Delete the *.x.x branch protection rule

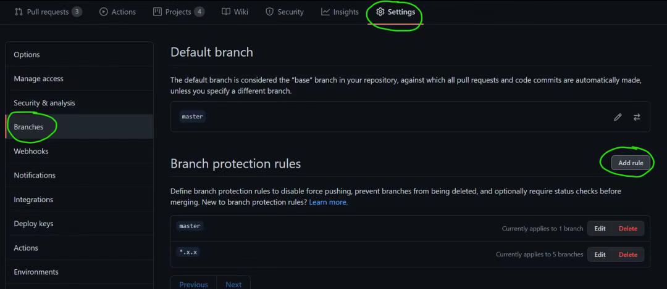coord(628,254)
